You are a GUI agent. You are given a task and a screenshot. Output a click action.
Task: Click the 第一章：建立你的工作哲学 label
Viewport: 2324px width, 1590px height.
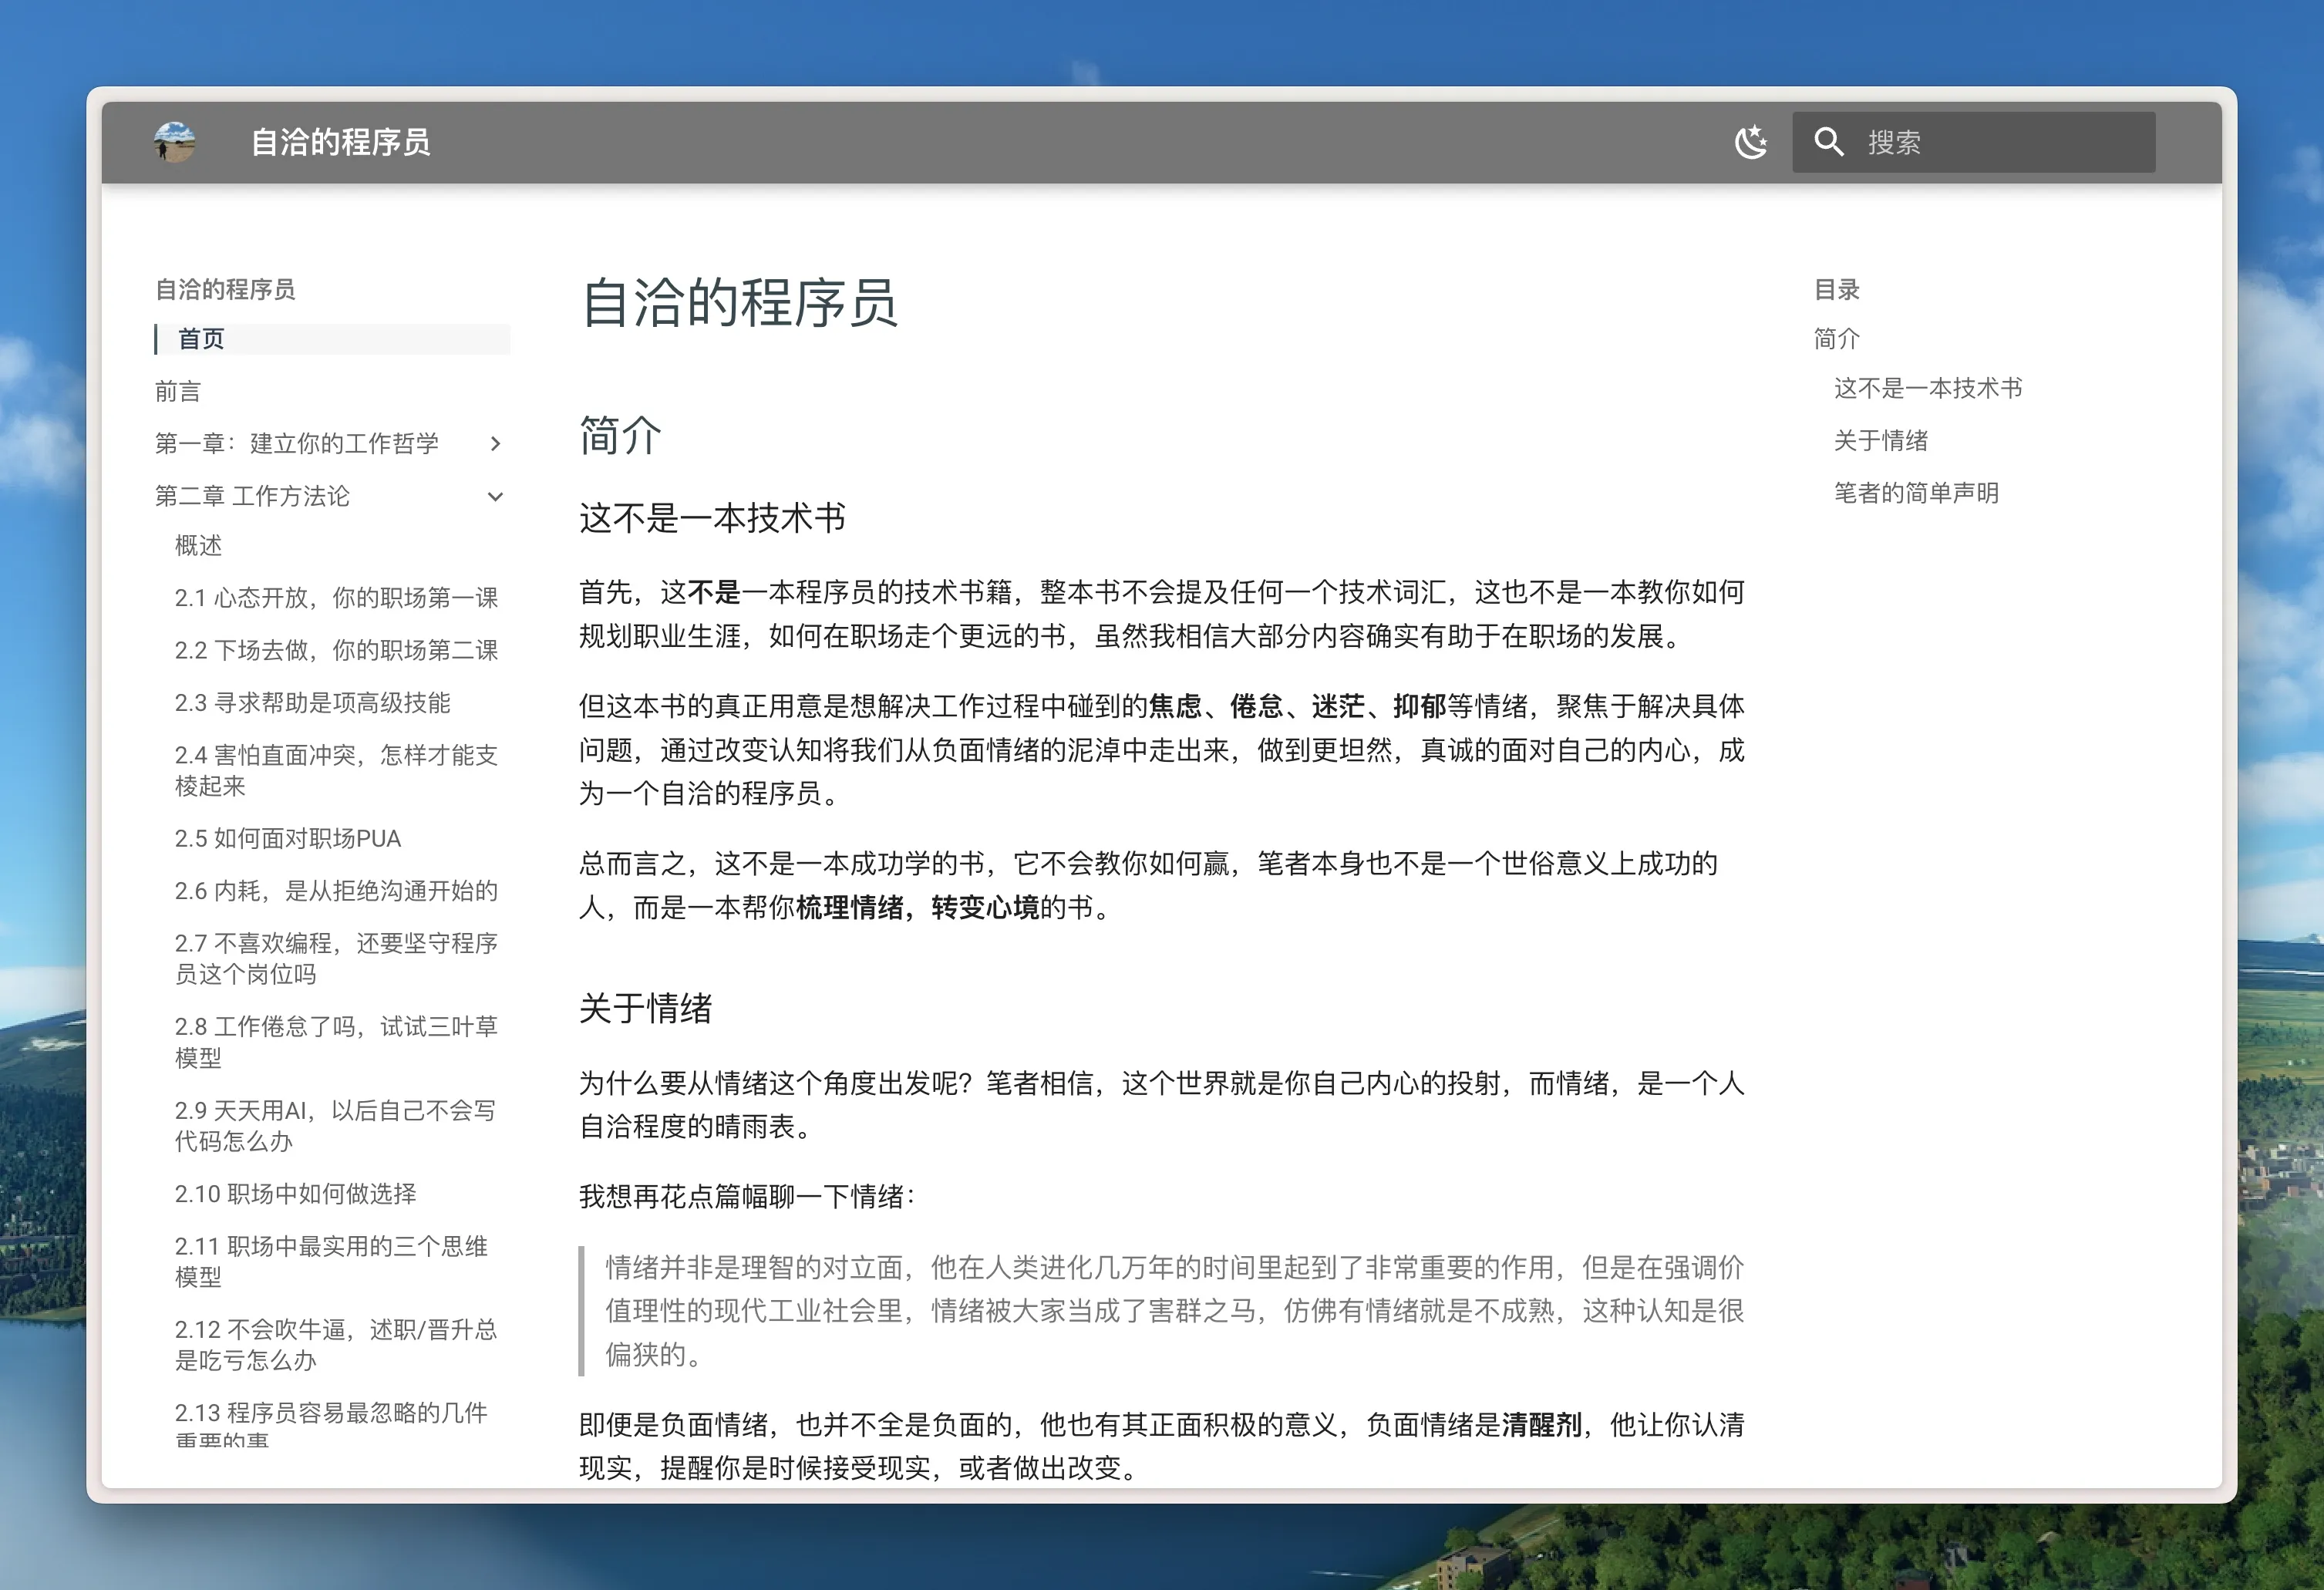[296, 444]
